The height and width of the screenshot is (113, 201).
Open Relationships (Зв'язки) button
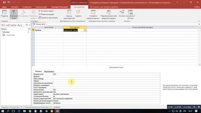[122, 13]
